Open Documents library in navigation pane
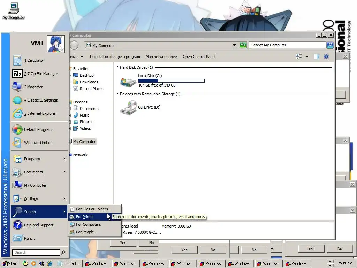357x268 pixels. tap(89, 109)
